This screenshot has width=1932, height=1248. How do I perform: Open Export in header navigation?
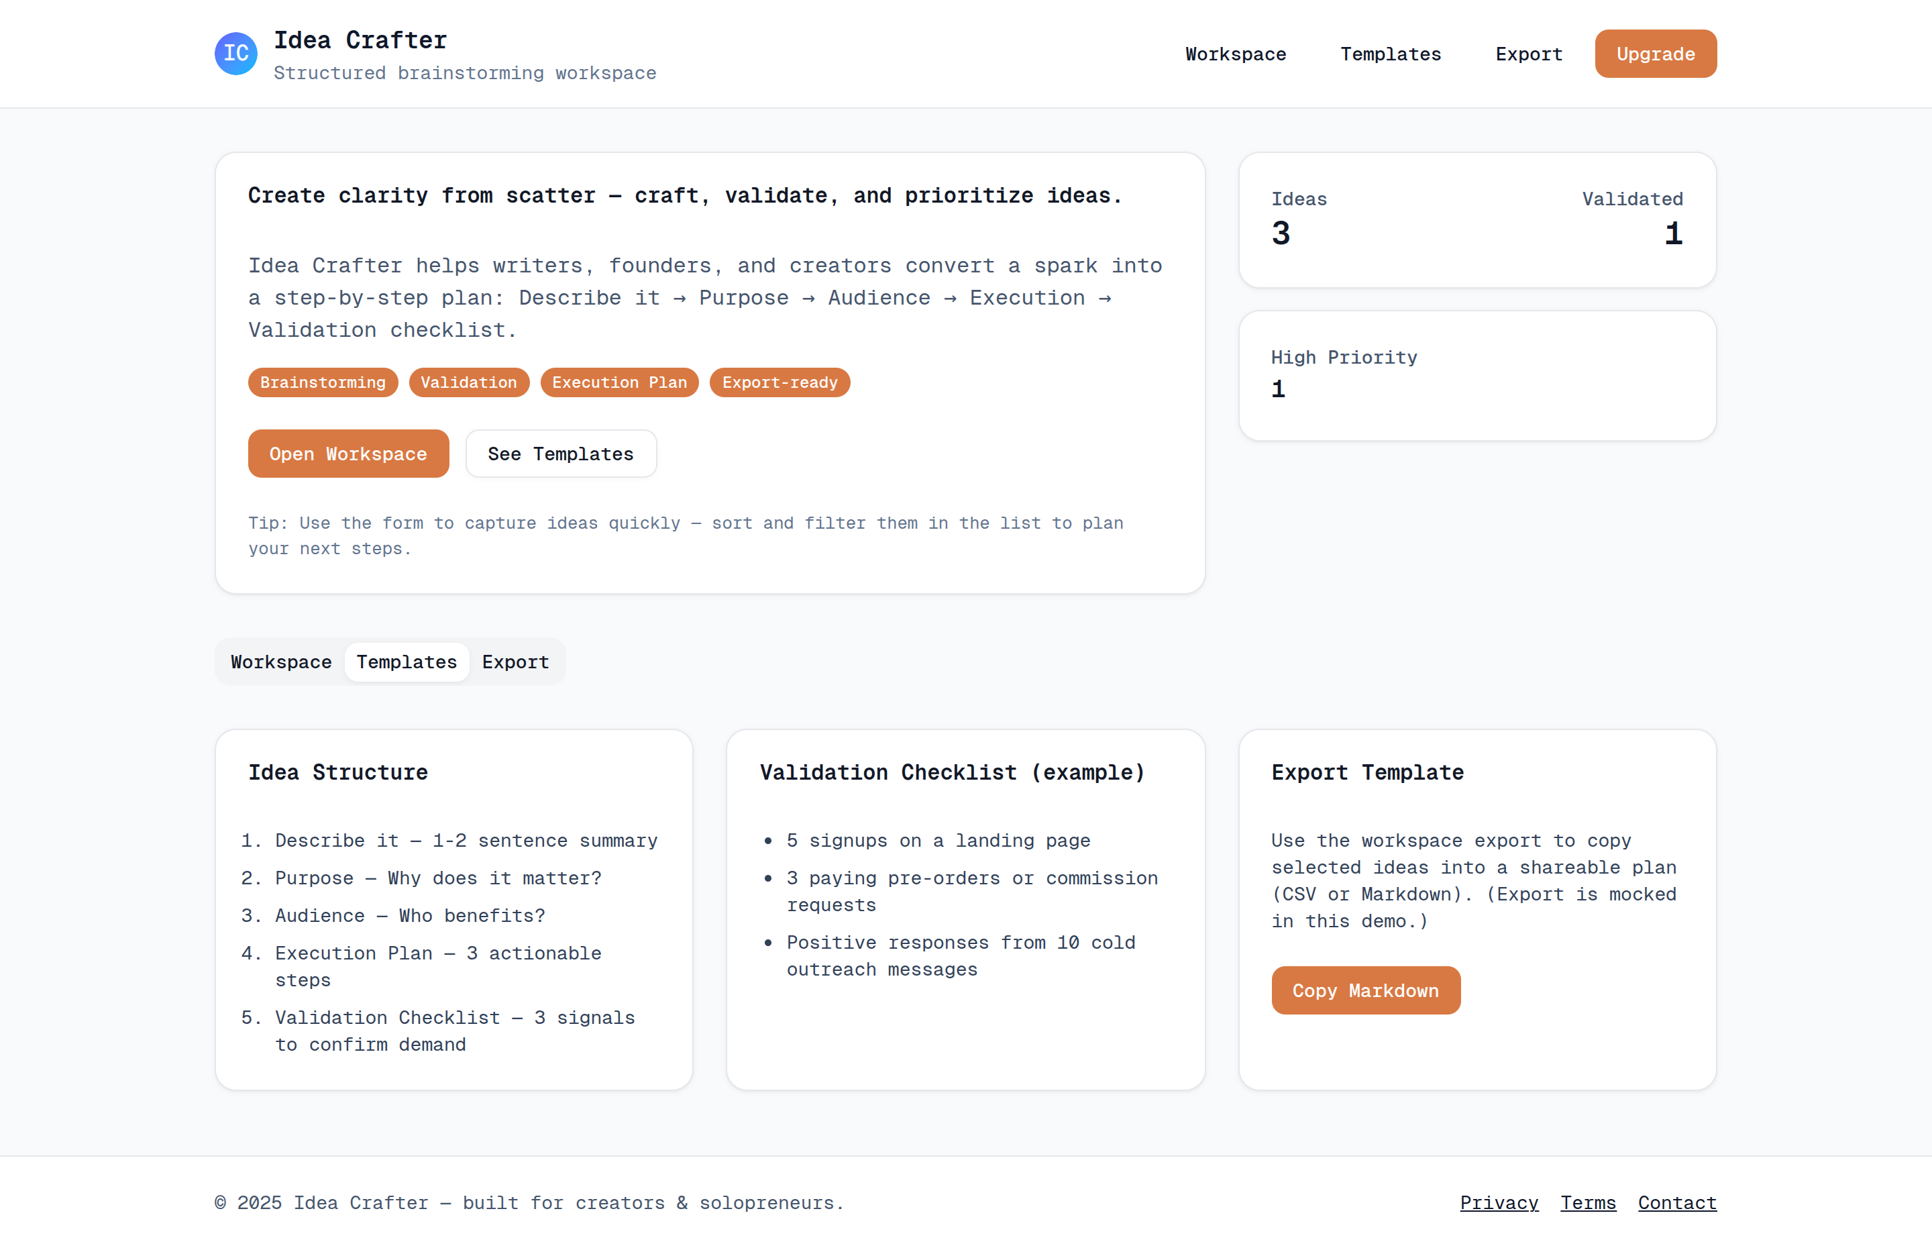coord(1529,54)
